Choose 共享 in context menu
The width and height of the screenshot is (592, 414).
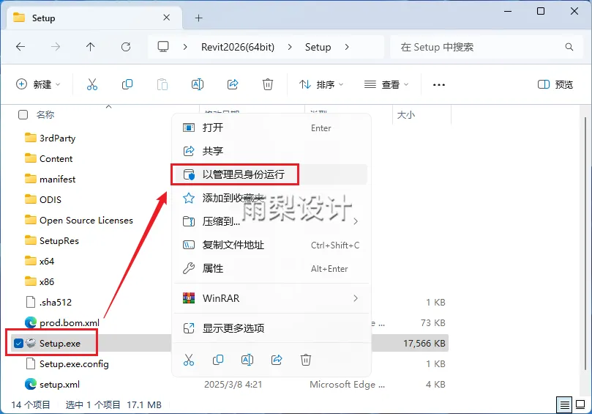[x=270, y=151]
